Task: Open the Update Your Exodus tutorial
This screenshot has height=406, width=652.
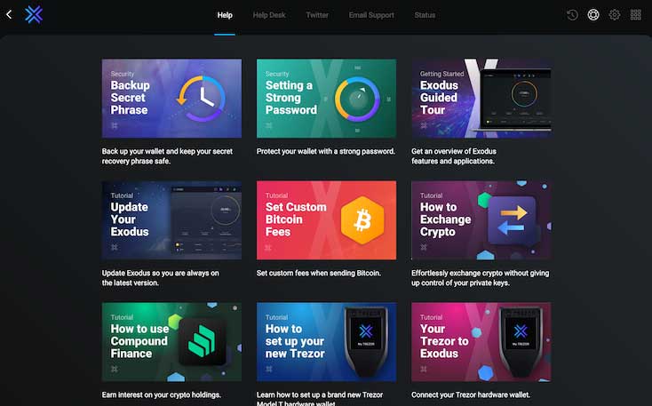Action: tap(171, 220)
